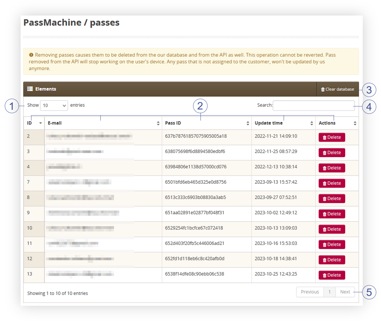This screenshot has height=323, width=381.
Task: Go to the Previous page
Action: [310, 292]
